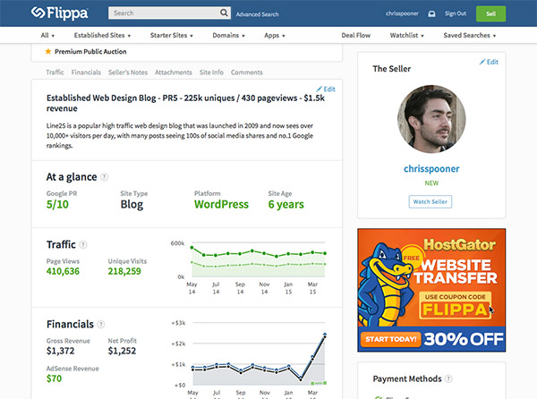Click The Seller Edit pencil icon

[482, 62]
